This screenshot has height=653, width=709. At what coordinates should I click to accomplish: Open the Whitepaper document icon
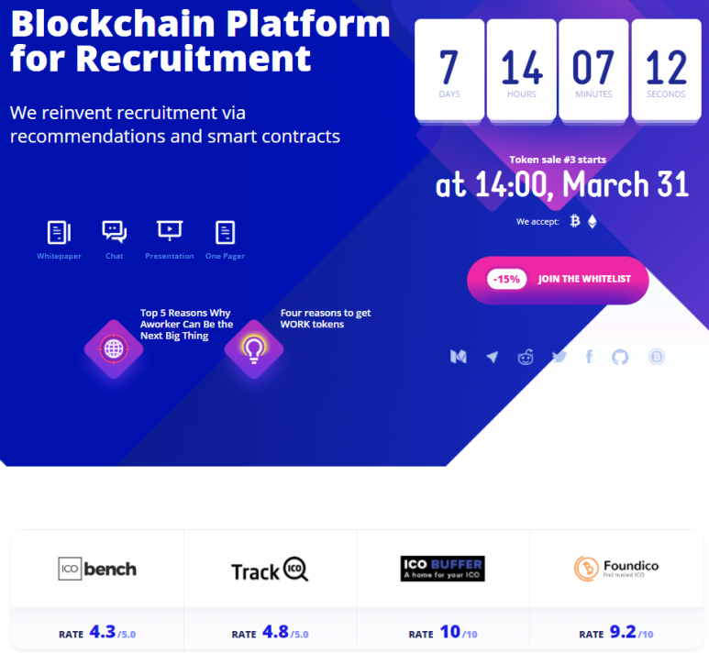click(60, 232)
